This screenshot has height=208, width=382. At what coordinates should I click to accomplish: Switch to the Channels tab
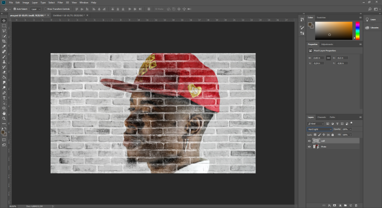tap(322, 117)
